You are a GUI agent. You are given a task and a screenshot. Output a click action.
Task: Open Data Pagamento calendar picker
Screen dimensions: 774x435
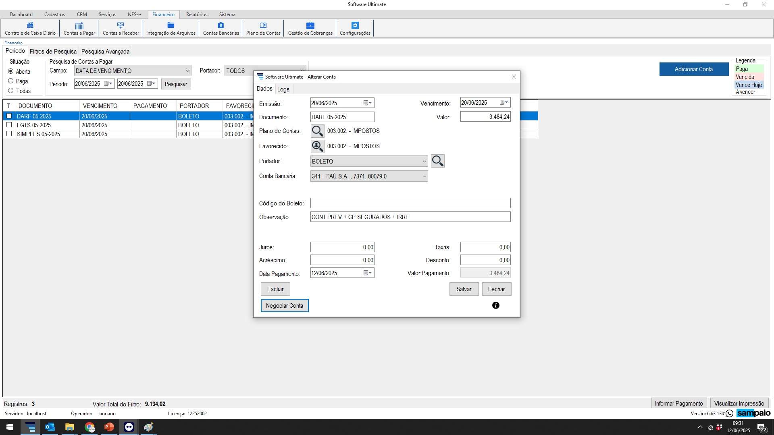click(x=368, y=273)
